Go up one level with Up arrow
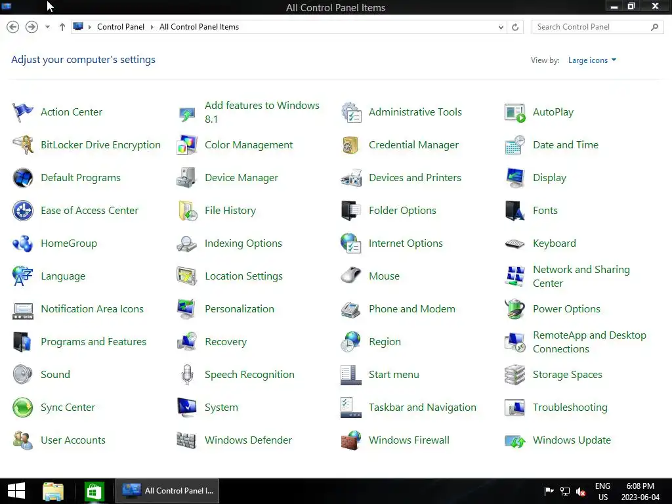Viewport: 672px width, 504px height. coord(62,27)
